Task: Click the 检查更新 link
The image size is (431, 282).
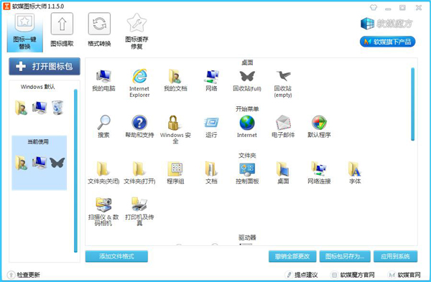Action: 24,275
